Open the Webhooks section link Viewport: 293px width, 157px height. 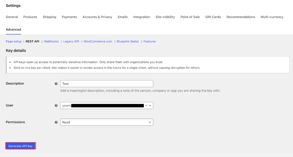tap(51, 42)
